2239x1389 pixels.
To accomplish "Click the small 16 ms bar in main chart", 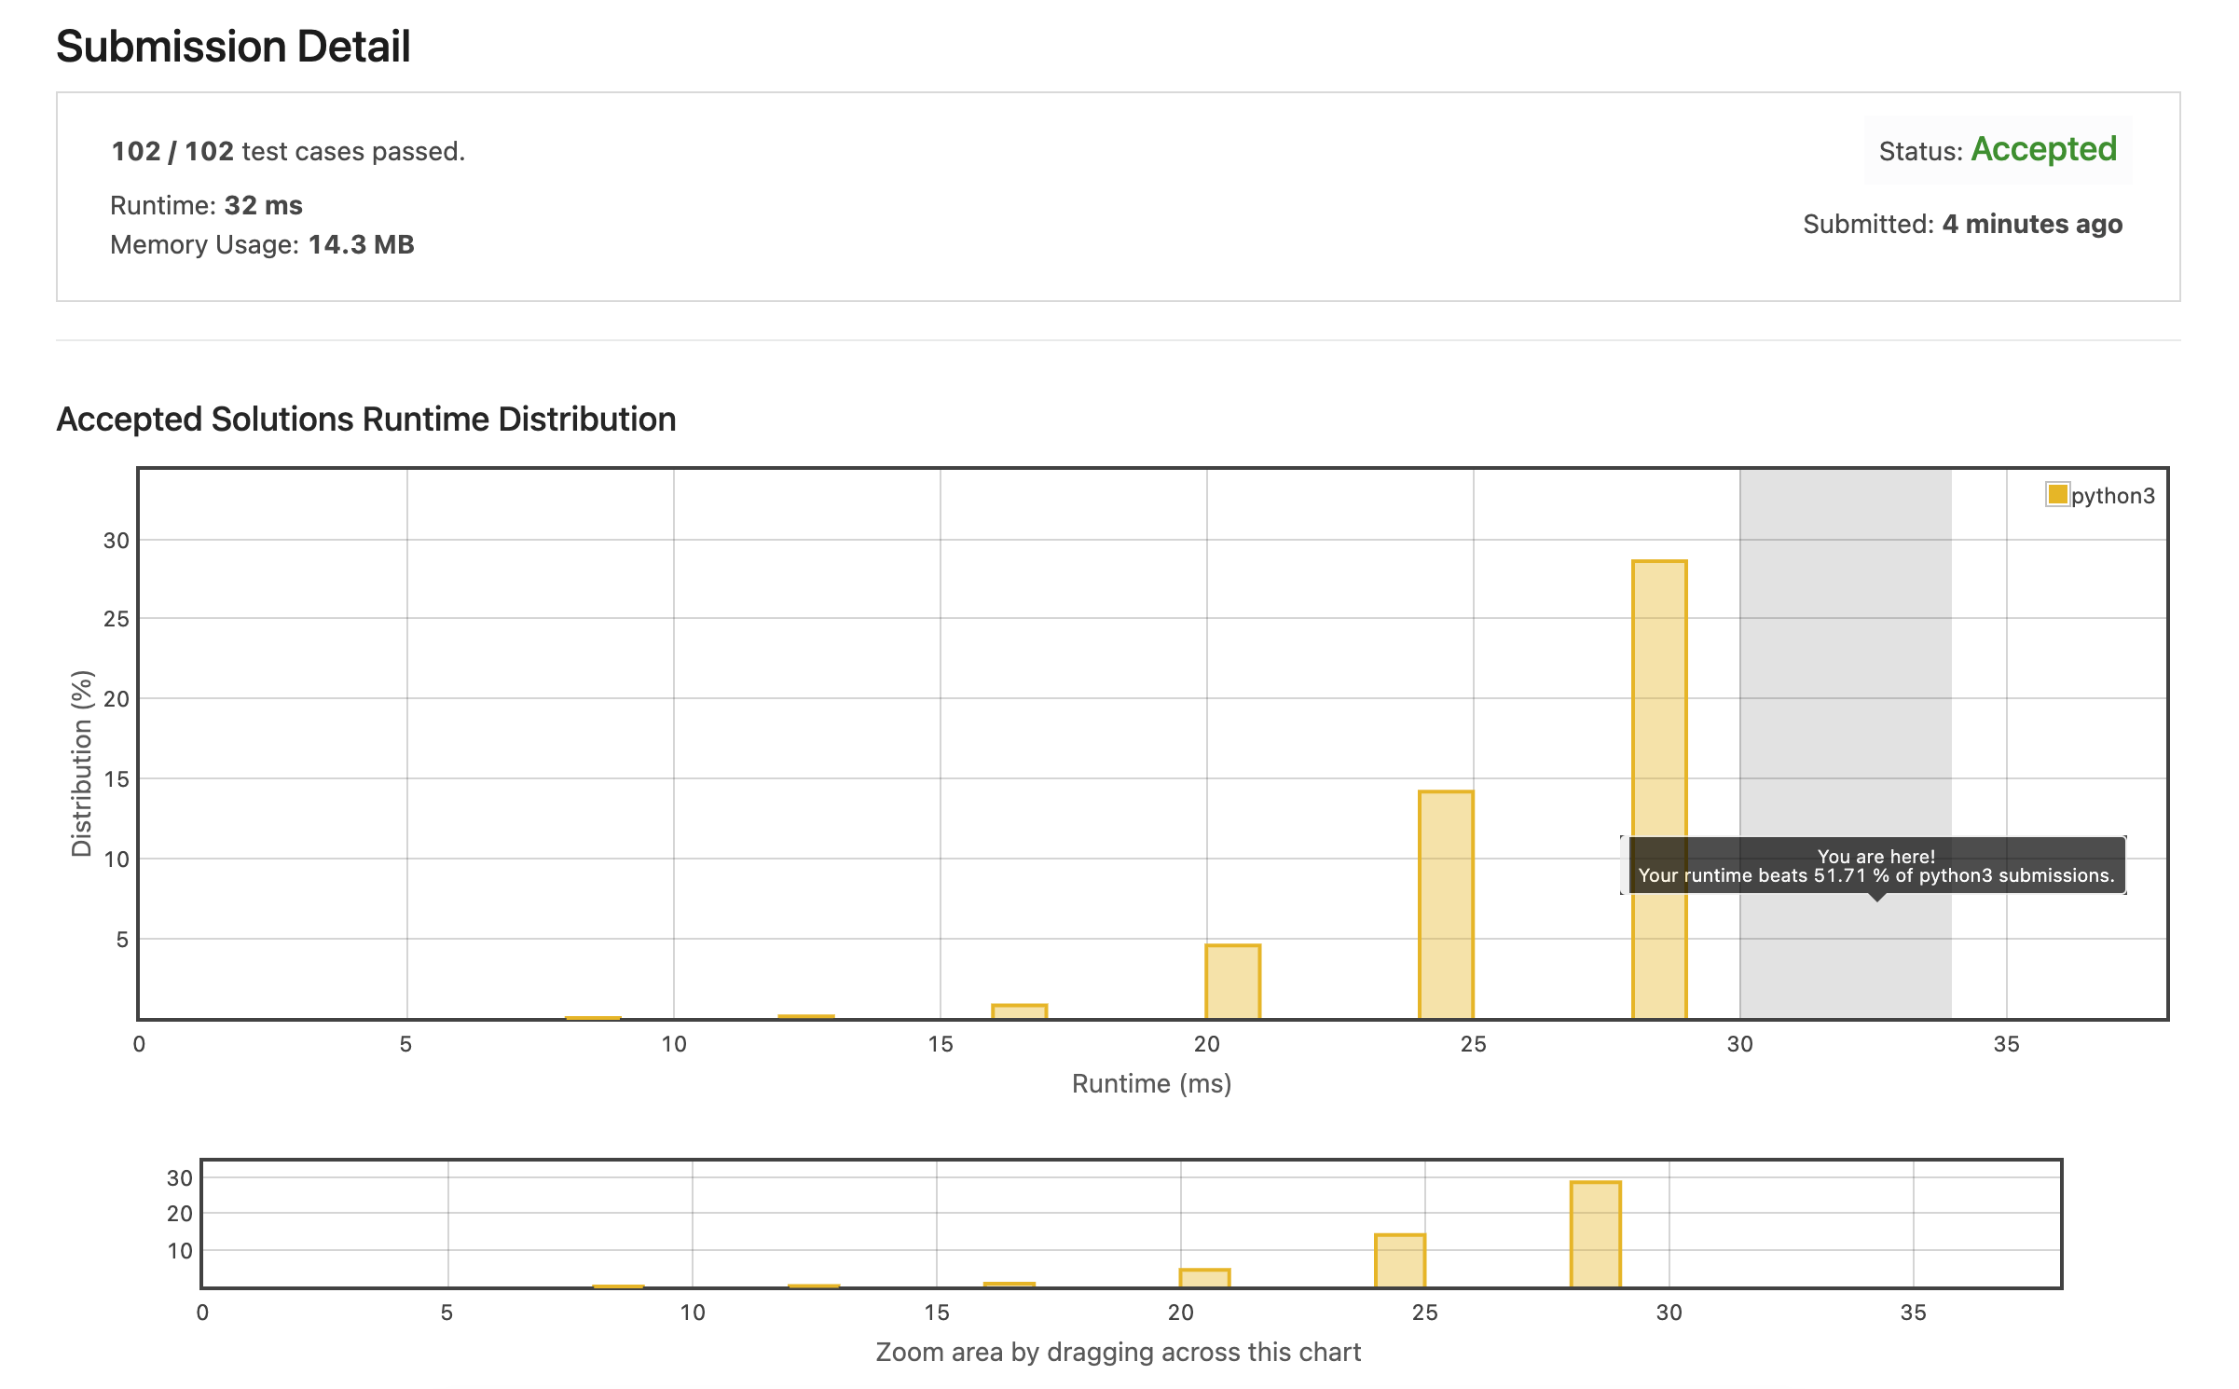I will point(1019,1011).
